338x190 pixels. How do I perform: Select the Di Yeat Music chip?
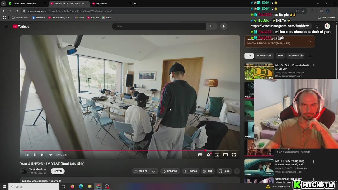[265, 56]
